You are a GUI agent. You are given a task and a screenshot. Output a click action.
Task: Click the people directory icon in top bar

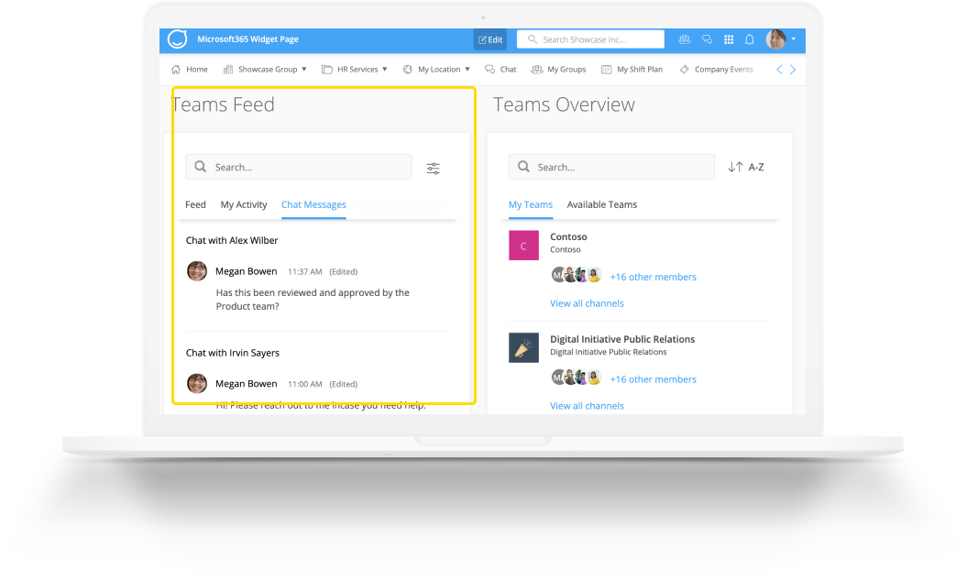pos(684,39)
